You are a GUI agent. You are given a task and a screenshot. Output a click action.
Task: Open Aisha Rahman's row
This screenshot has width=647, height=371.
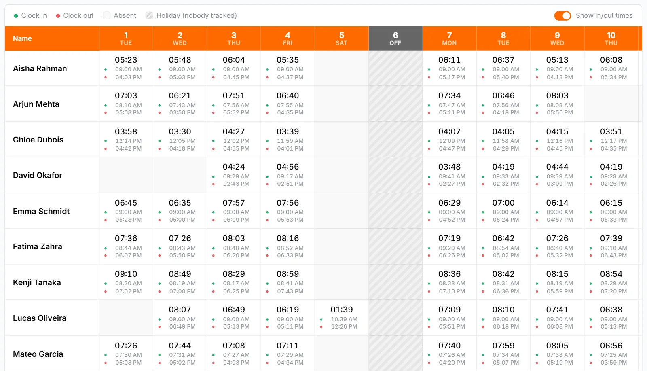click(x=323, y=68)
